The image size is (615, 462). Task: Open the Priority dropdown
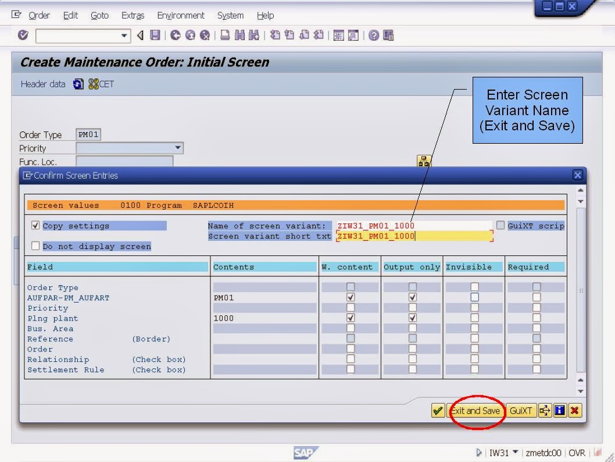point(178,148)
